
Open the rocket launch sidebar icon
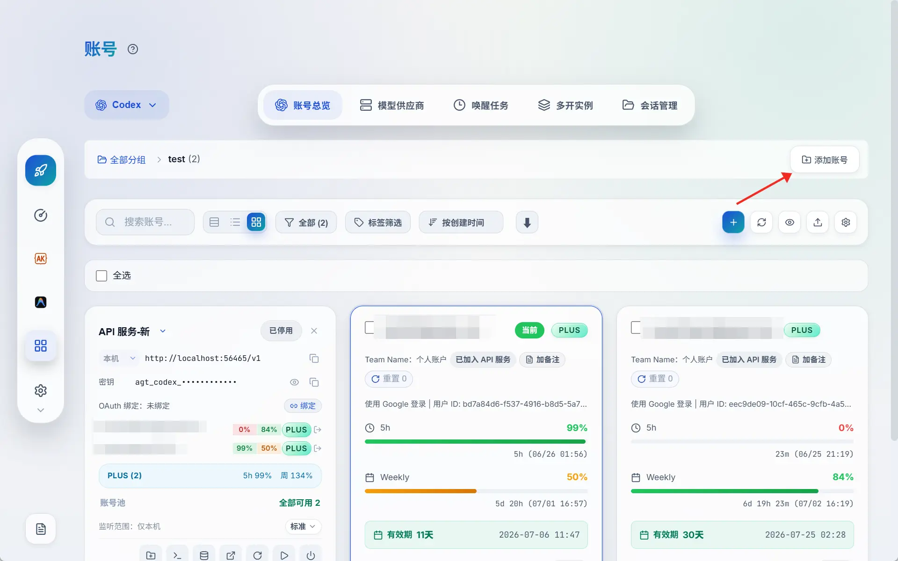[x=41, y=170]
